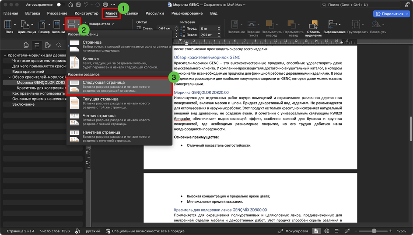Increase the Перед spacing stepper
413x235 pixels.
219,27
